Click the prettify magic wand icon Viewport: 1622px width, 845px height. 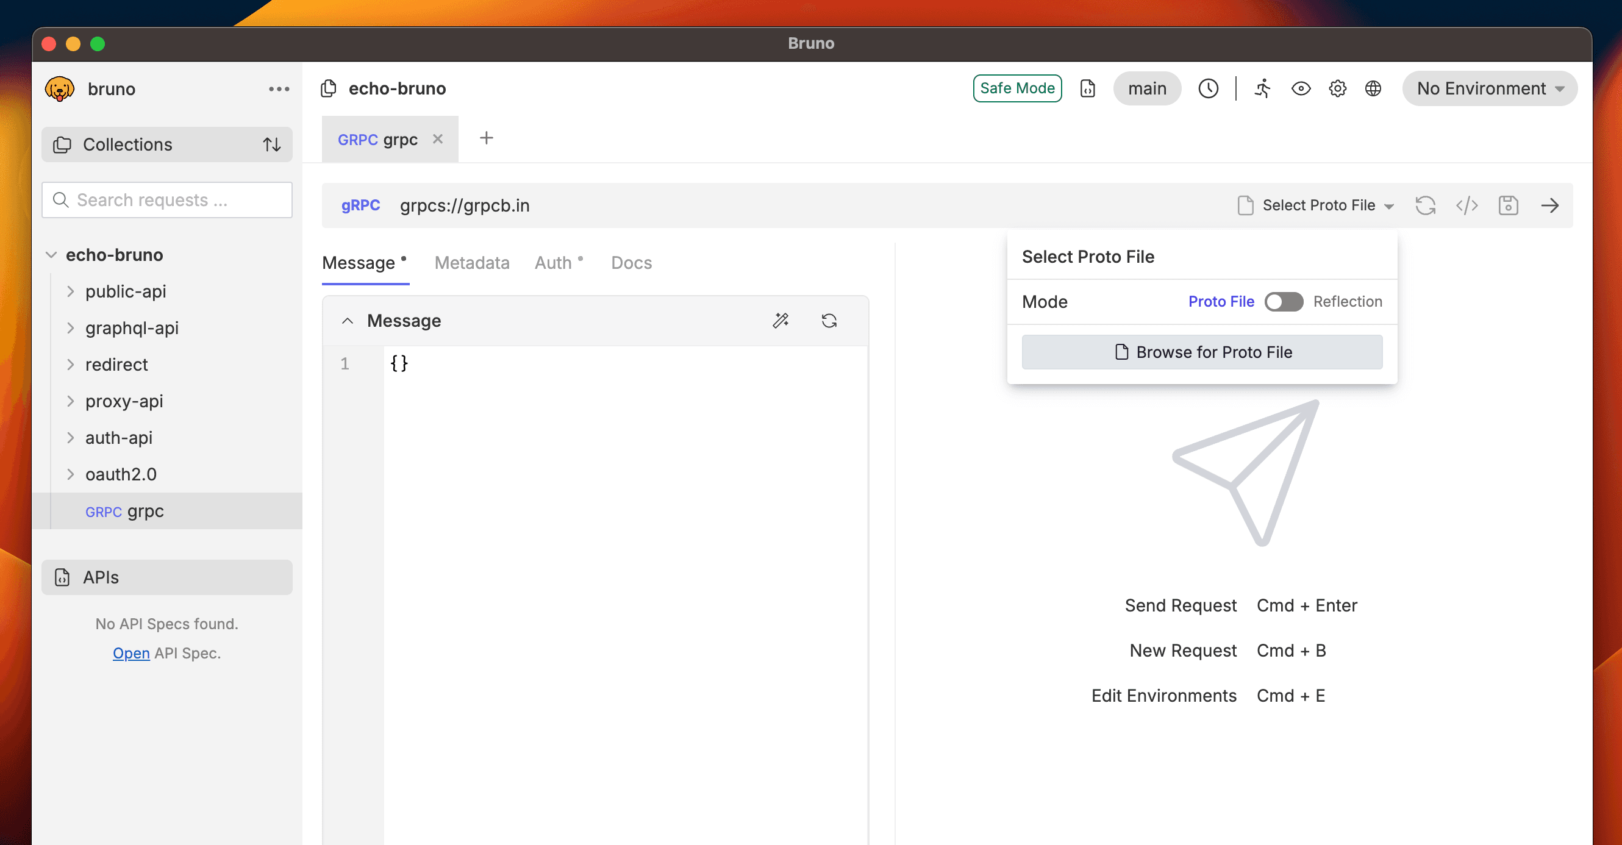coord(781,321)
